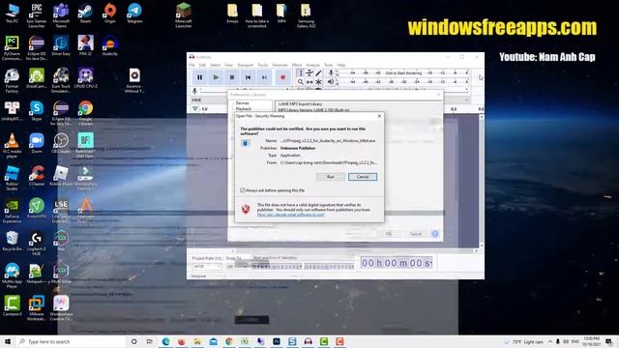The image size is (619, 348).
Task: Run the unverified FFmpeg installer
Action: [331, 177]
